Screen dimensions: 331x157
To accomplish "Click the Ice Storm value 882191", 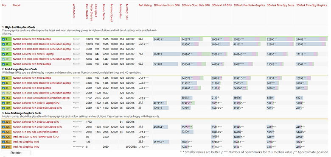I will pyautogui.click(x=158, y=54).
